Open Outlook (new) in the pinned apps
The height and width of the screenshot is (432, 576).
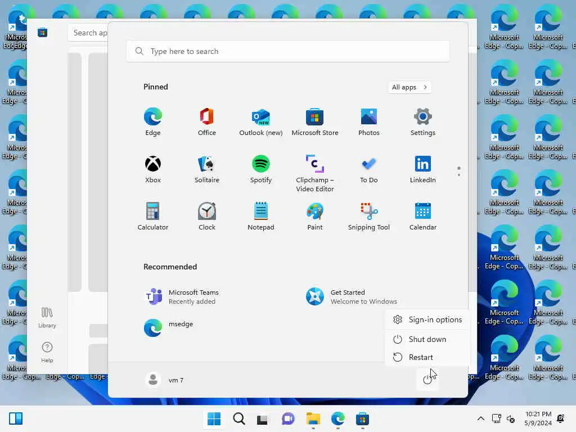point(261,122)
